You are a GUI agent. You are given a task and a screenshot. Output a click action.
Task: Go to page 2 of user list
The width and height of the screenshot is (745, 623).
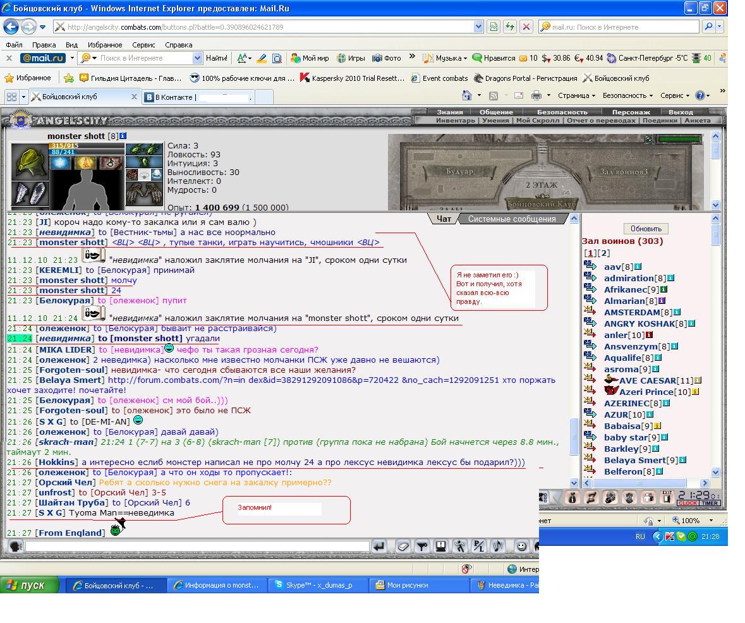coord(603,253)
